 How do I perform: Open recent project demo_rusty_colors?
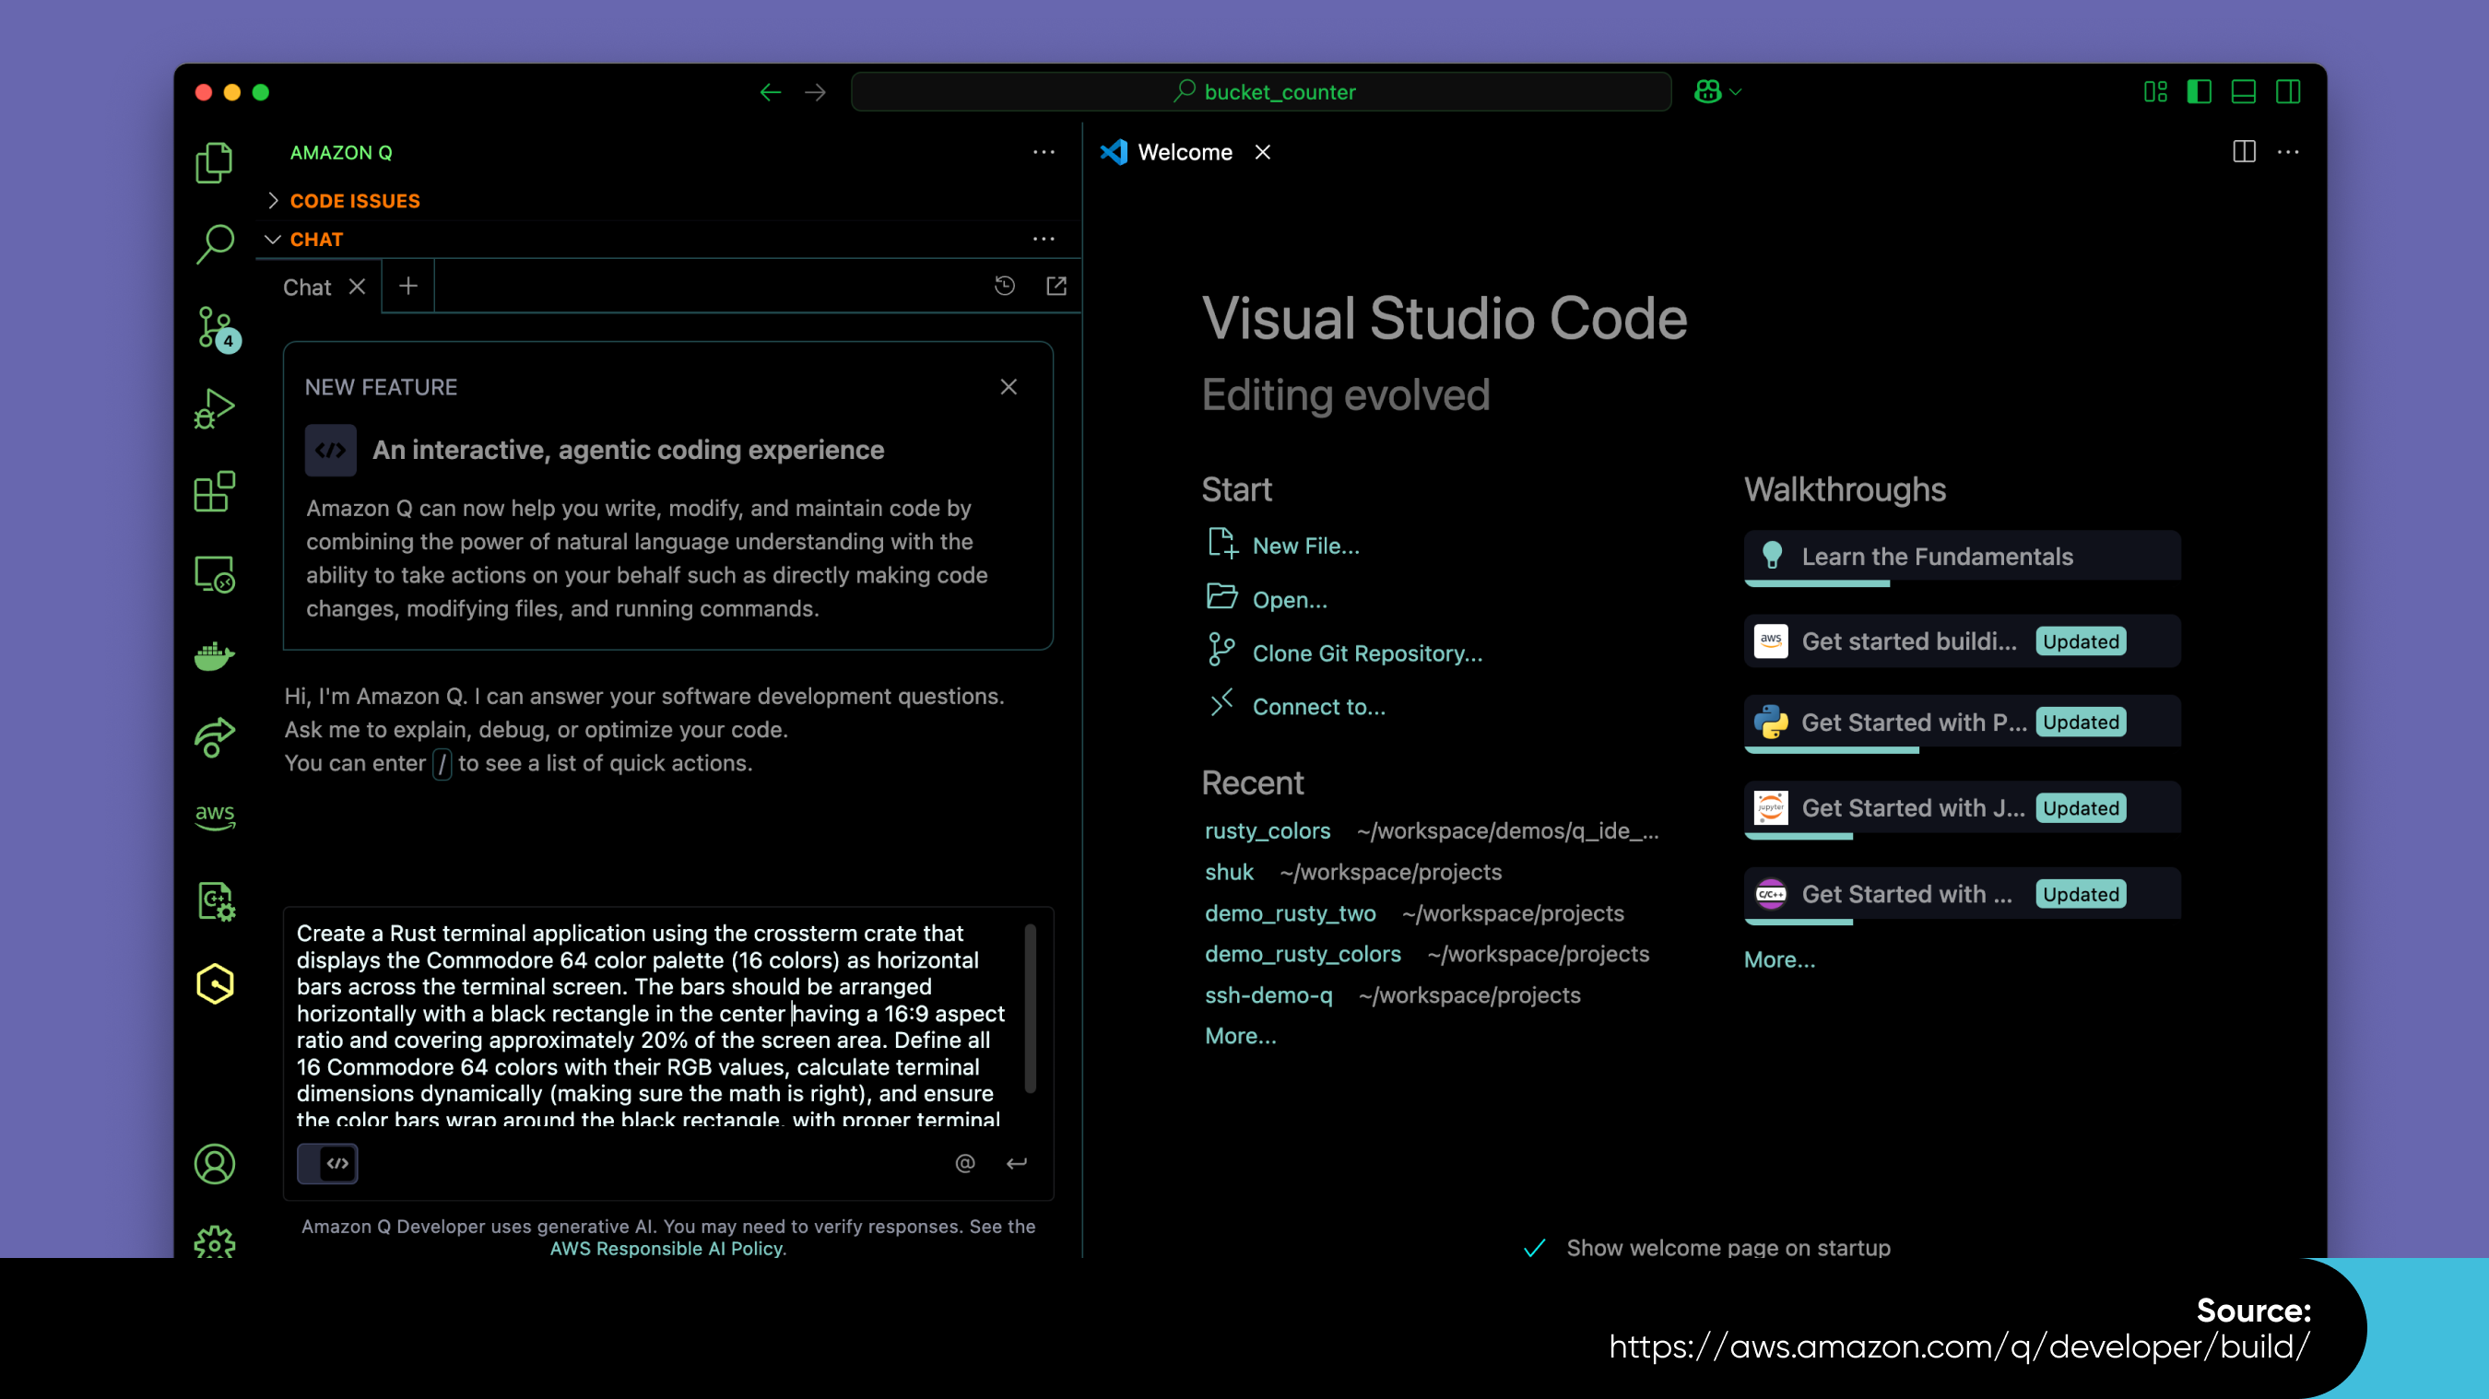[x=1303, y=954]
